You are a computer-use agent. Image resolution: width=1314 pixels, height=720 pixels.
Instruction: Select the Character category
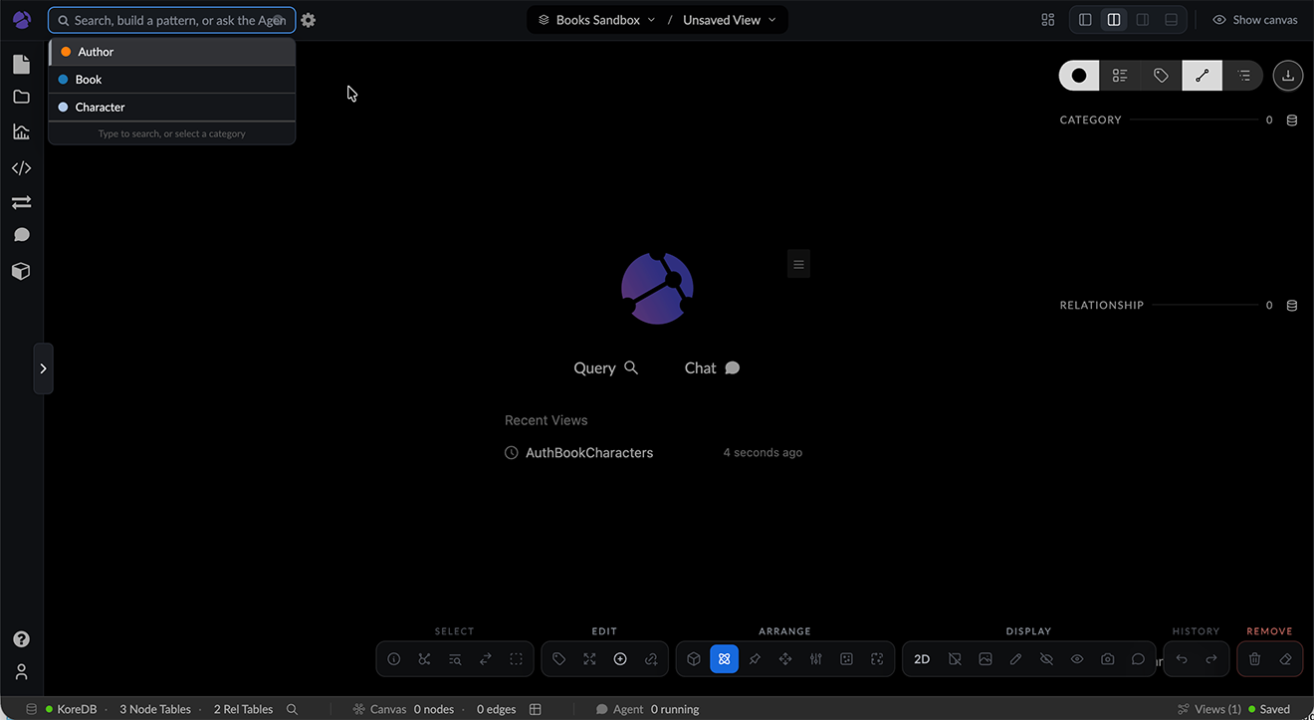click(x=172, y=108)
